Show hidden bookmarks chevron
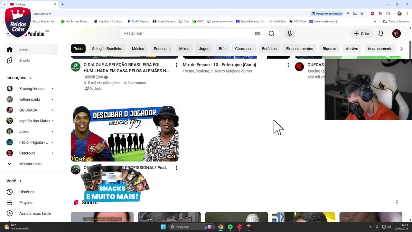The width and height of the screenshot is (412, 232). 374,22
